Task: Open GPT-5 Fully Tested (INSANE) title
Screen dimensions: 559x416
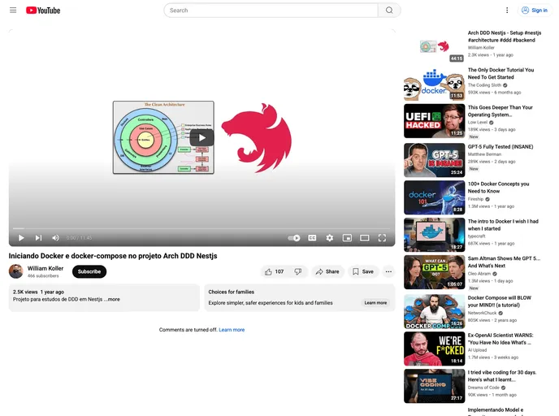Action: [x=500, y=146]
